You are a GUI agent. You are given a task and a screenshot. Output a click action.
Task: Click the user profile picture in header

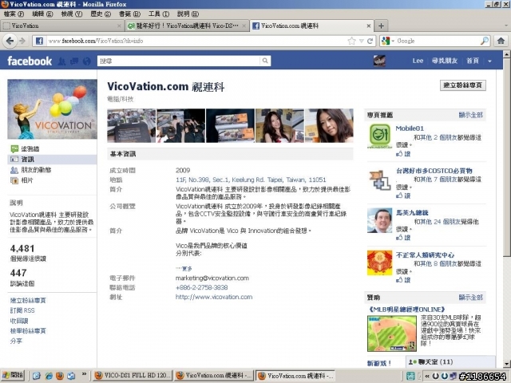coord(379,61)
